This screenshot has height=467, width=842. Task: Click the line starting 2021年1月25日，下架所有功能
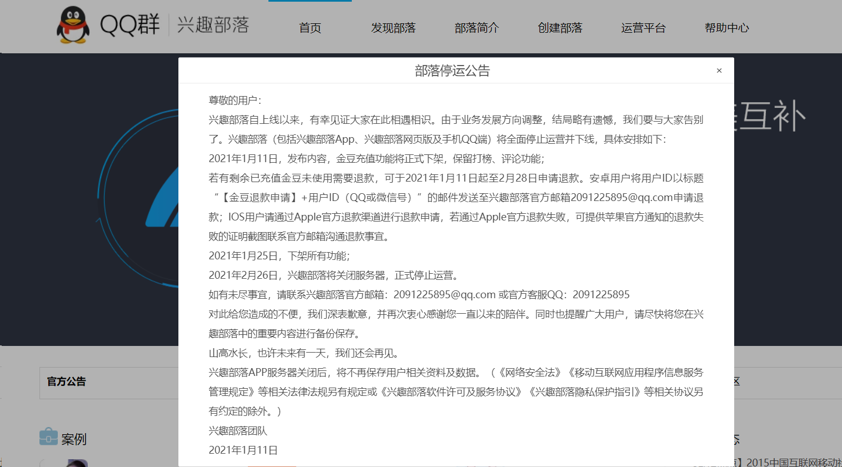280,256
